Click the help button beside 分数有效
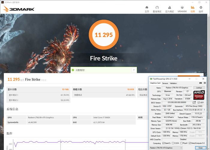 tap(133, 70)
